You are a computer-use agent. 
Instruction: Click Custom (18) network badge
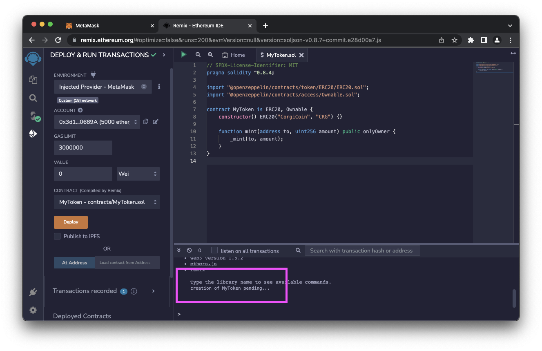tap(78, 100)
